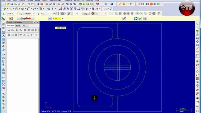Select the Zoom window tool
201x113 pixels.
click(47, 4)
